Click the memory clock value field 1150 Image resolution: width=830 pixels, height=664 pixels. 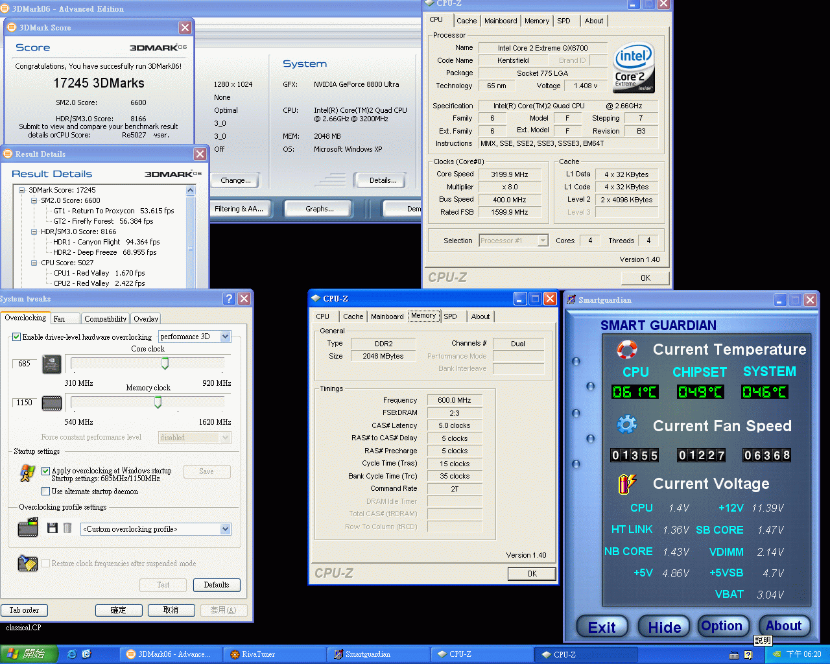pos(25,403)
